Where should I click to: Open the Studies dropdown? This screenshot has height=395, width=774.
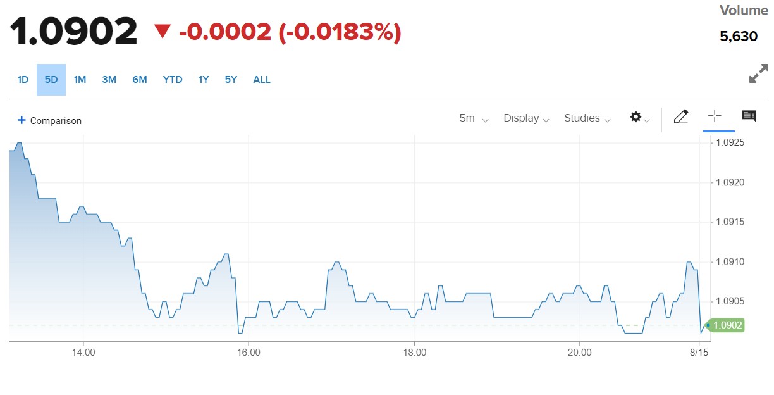[587, 118]
